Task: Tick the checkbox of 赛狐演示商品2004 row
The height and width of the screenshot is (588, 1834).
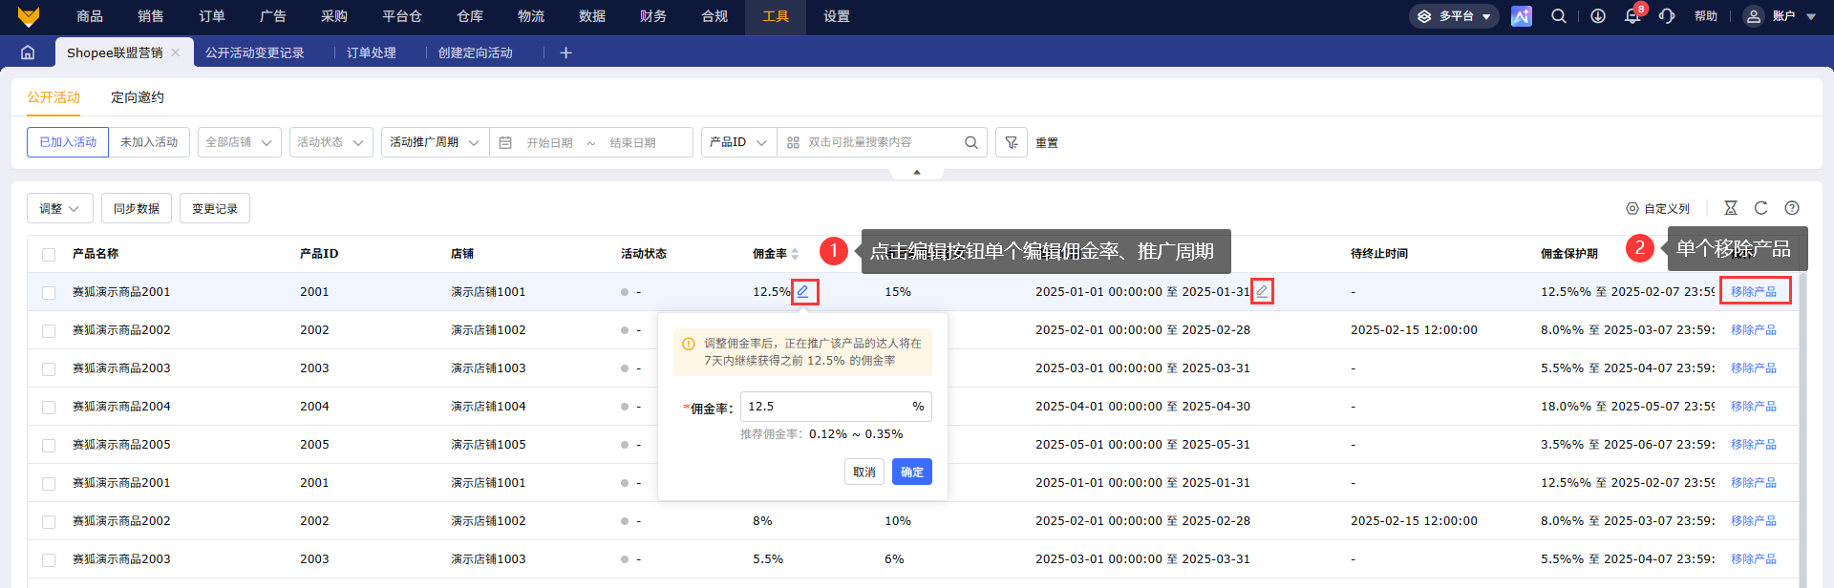Action: coord(49,407)
